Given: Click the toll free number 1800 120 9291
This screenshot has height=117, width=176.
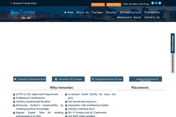Looking at the screenshot, I should [x=136, y=4].
